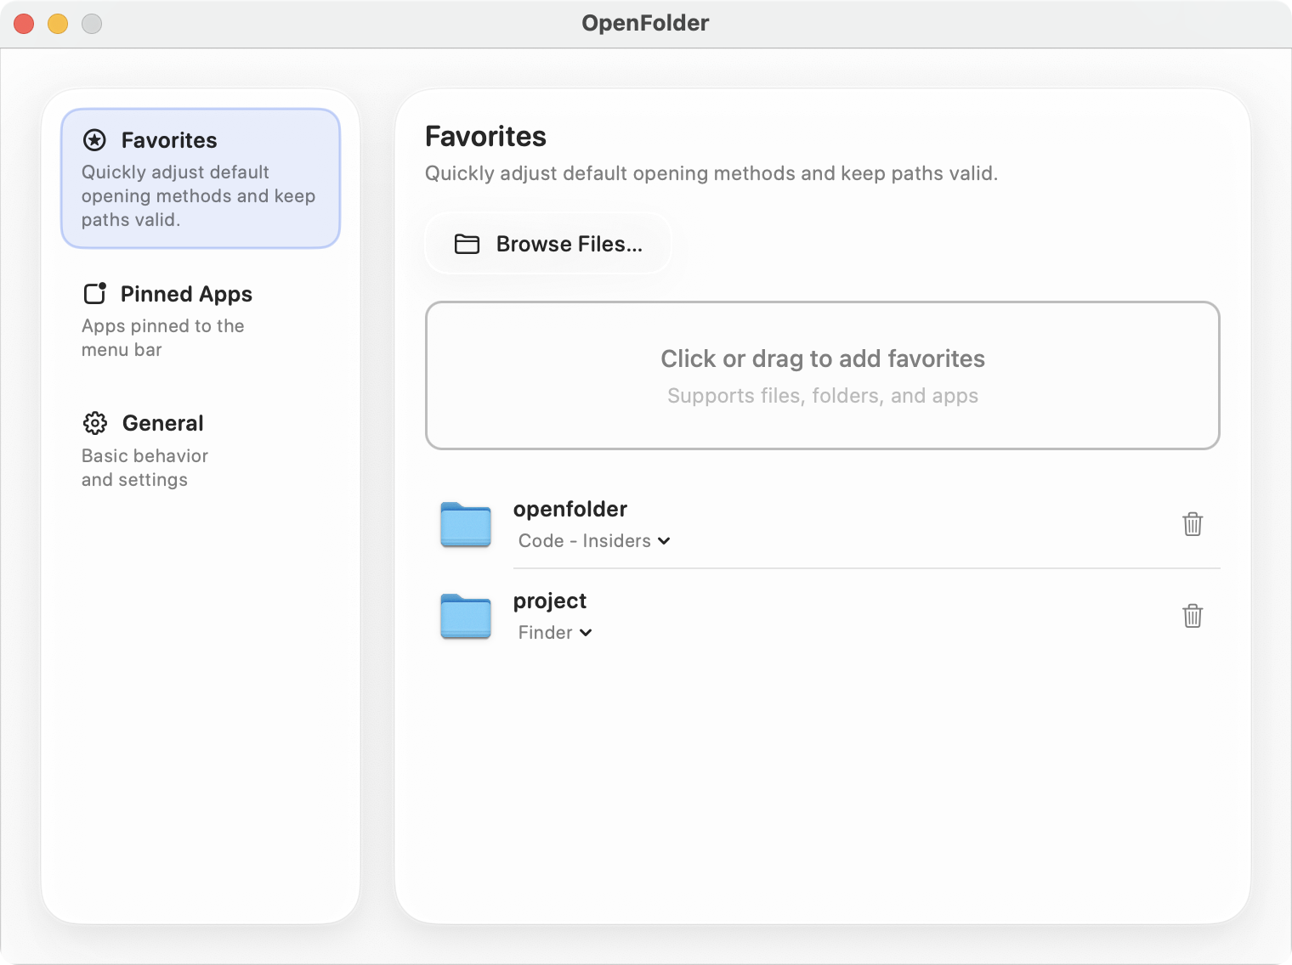Click the openfolder favorite name

pyautogui.click(x=569, y=509)
